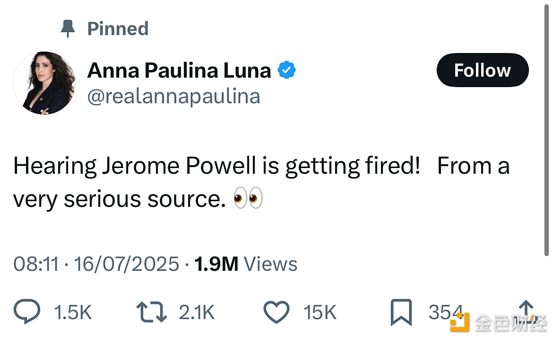This screenshot has width=553, height=338.
Task: Click the eyes emoji in the tweet
Action: tap(248, 199)
